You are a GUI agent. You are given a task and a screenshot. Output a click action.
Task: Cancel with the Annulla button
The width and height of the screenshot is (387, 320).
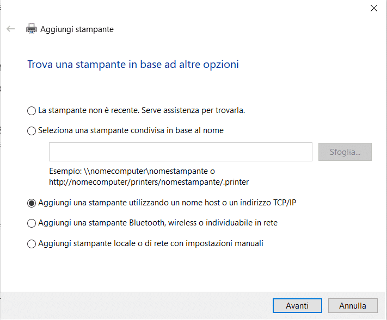coord(352,305)
